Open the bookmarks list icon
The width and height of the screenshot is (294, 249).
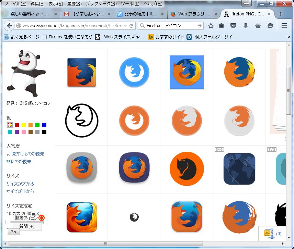click(221, 26)
